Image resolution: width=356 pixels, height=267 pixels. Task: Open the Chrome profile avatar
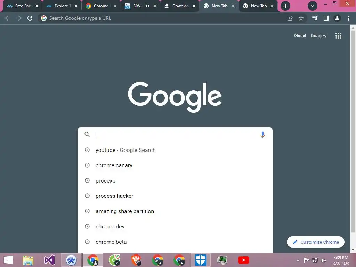[x=337, y=18]
